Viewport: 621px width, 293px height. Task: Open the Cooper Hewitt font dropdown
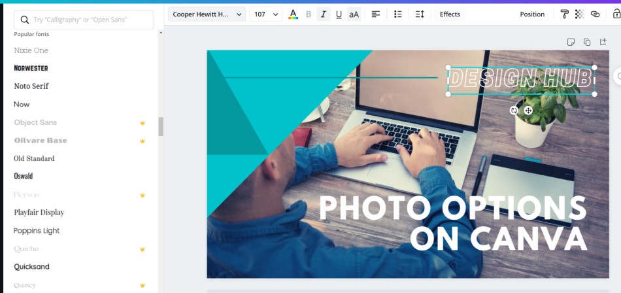pyautogui.click(x=207, y=14)
